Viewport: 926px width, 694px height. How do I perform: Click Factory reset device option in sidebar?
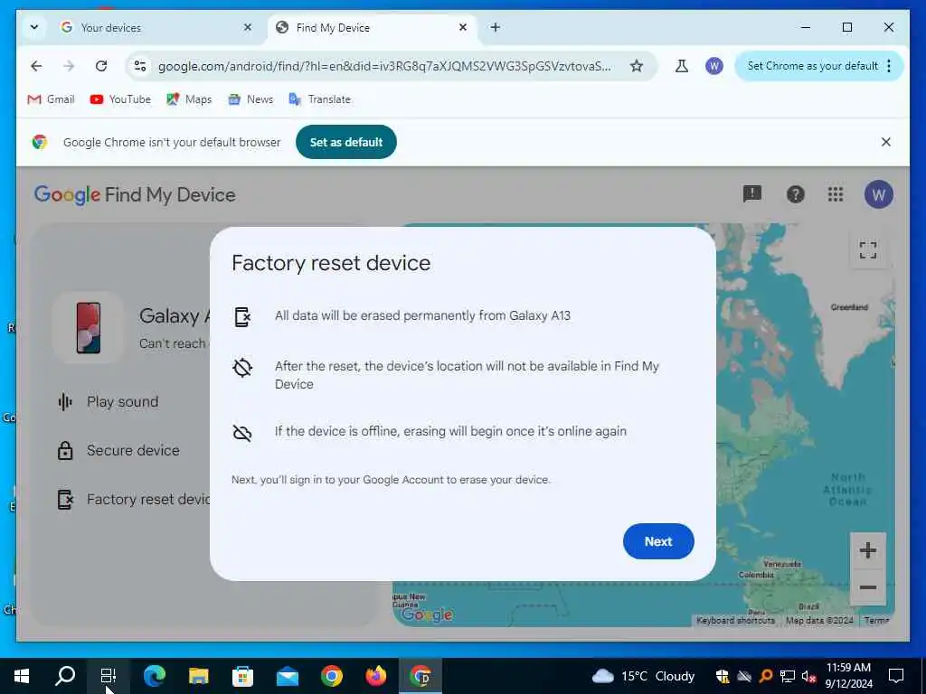[x=133, y=499]
